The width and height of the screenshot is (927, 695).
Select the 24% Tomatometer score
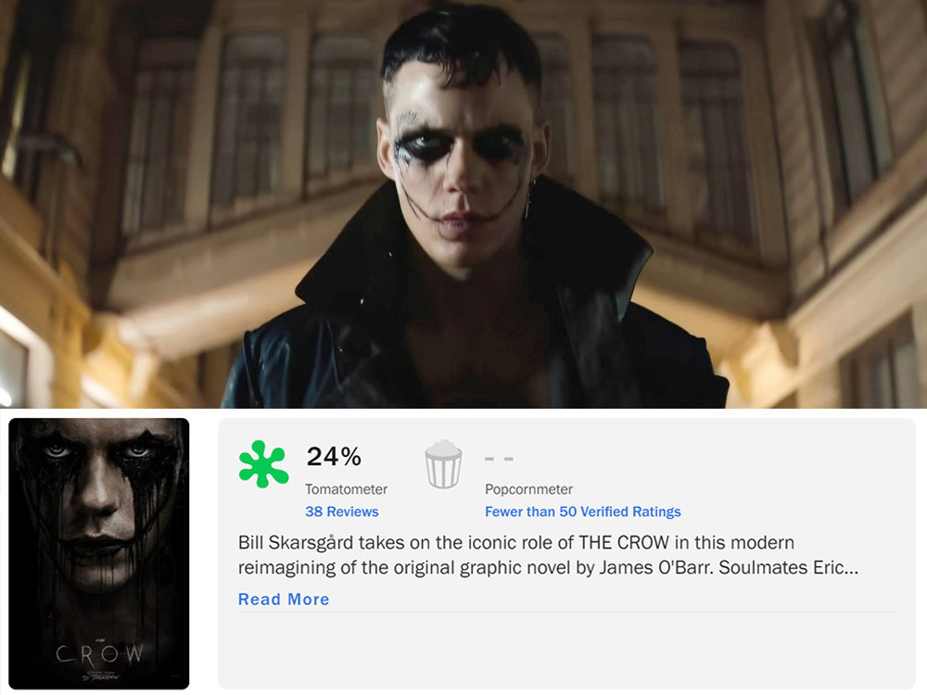(334, 456)
